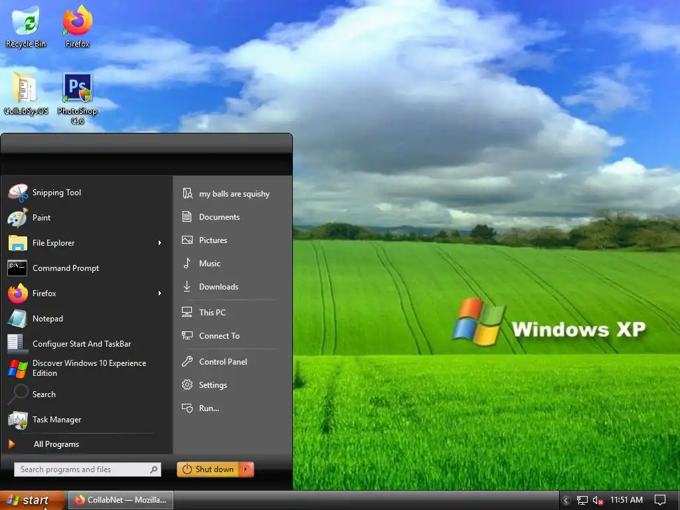Switch to CollabNet Mozilla taskbar button

click(x=121, y=500)
